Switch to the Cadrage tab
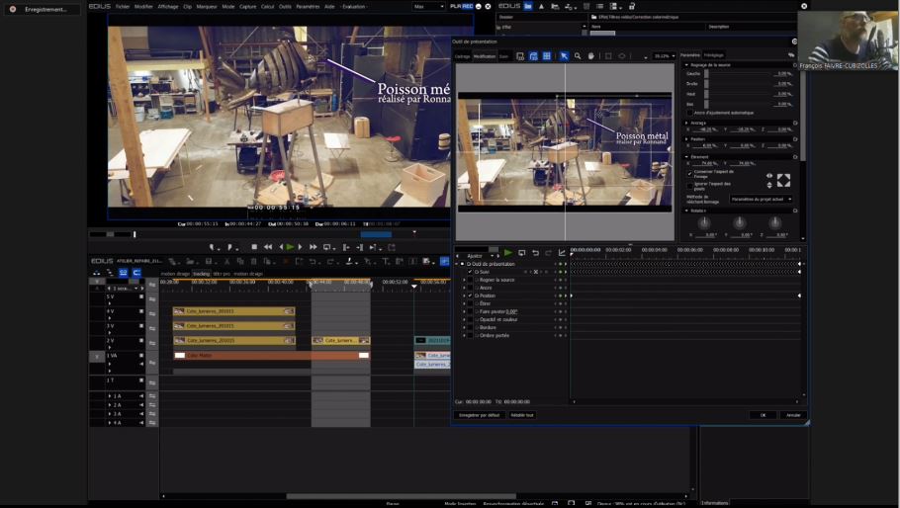900x508 pixels. point(462,56)
